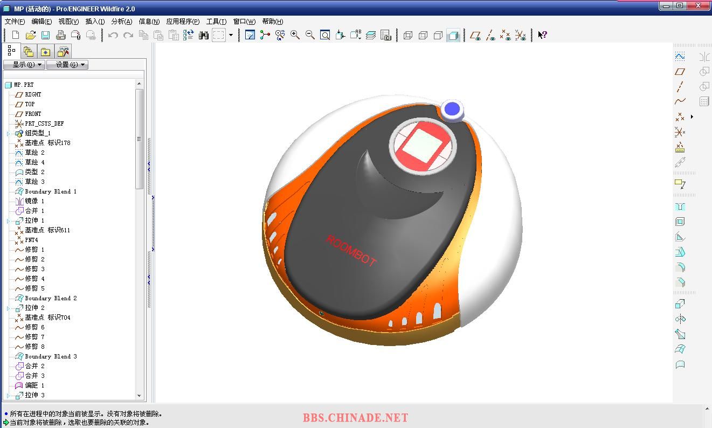Open the 视图(V) menu
The height and width of the screenshot is (428, 712).
click(x=68, y=22)
